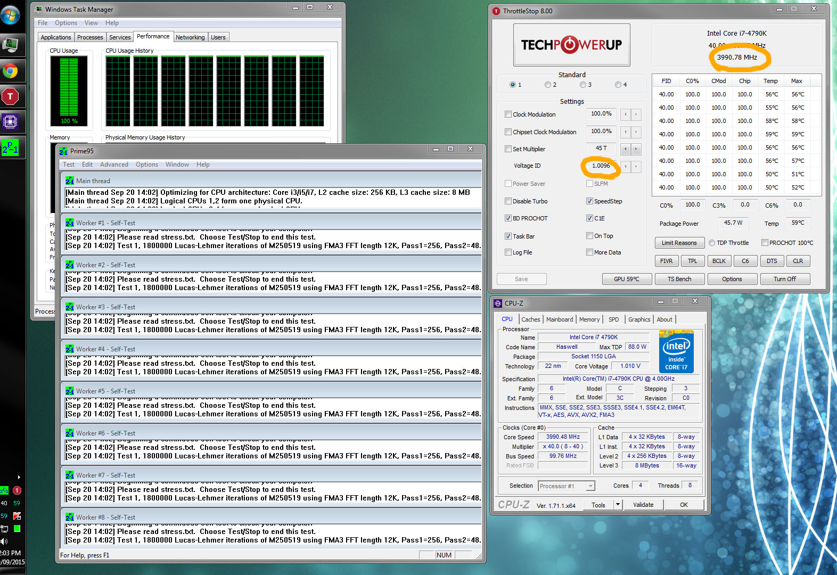Open Google Chrome from the taskbar
Viewport: 837px width, 575px height.
click(10, 71)
